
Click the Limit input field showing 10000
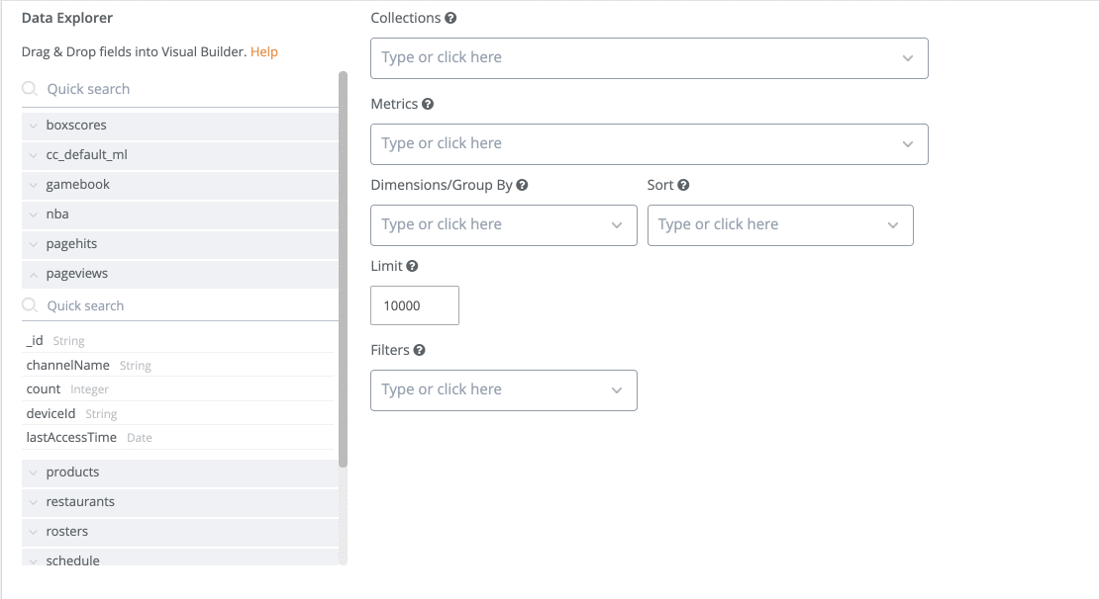click(x=414, y=306)
